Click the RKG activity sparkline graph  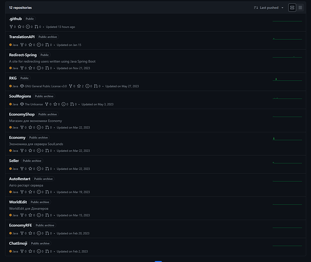click(287, 80)
